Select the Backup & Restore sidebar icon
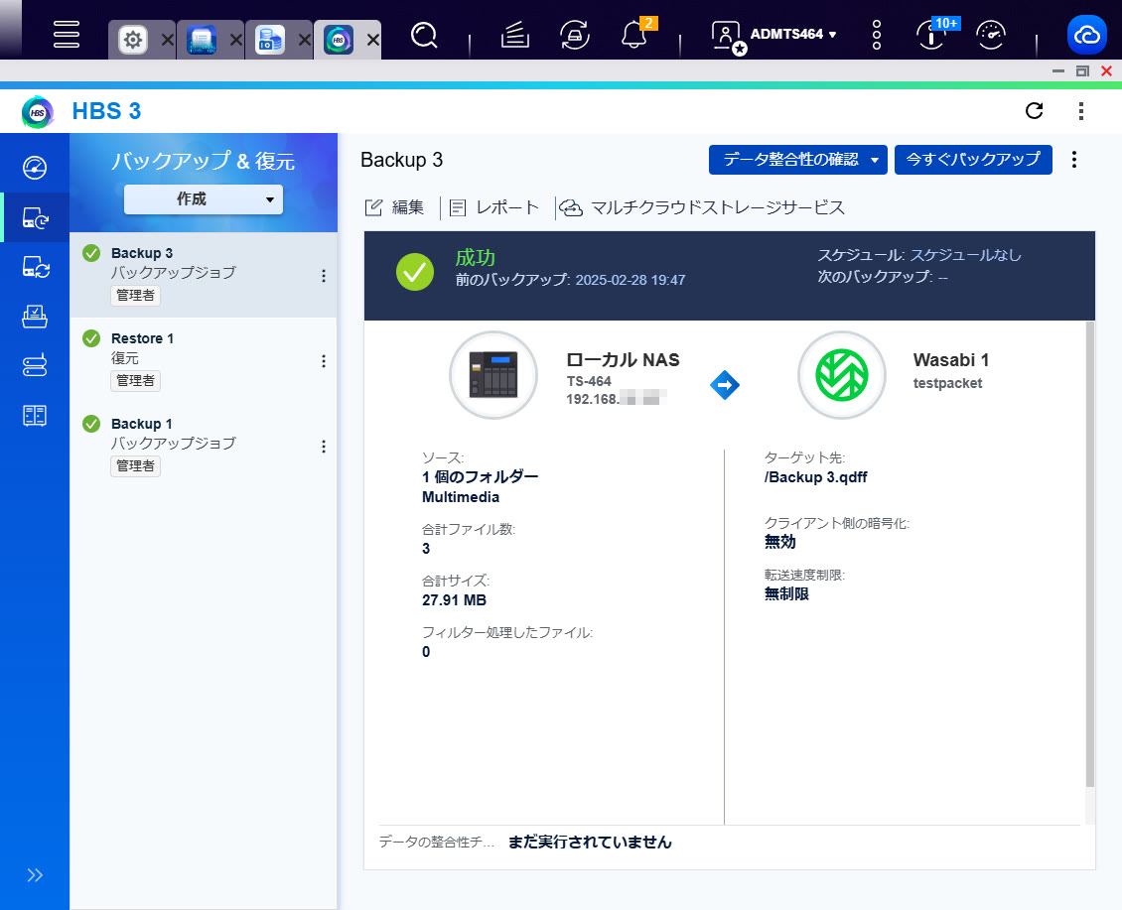Image resolution: width=1122 pixels, height=910 pixels. point(35,217)
